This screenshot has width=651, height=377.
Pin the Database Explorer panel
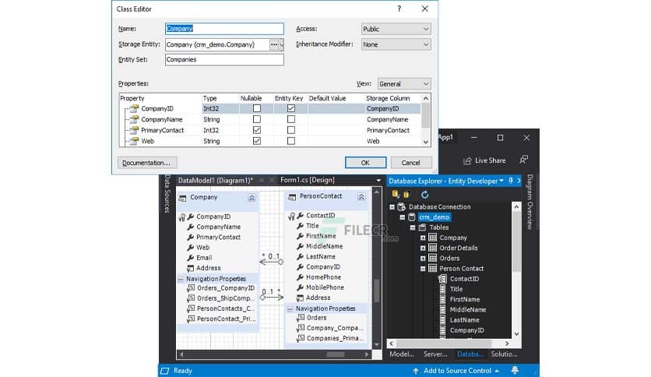(x=511, y=181)
